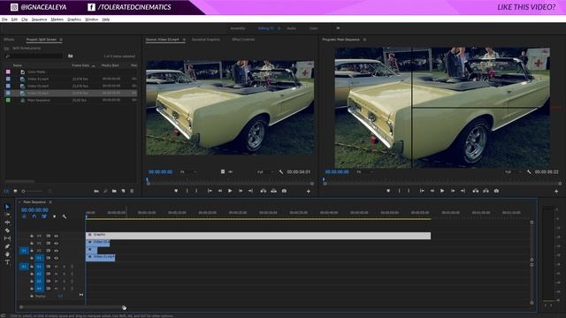Add a marker in the timeline header

[54, 216]
